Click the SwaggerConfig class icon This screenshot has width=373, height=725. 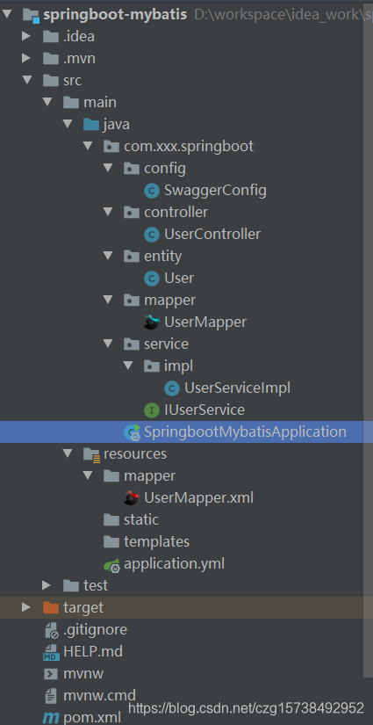point(152,191)
